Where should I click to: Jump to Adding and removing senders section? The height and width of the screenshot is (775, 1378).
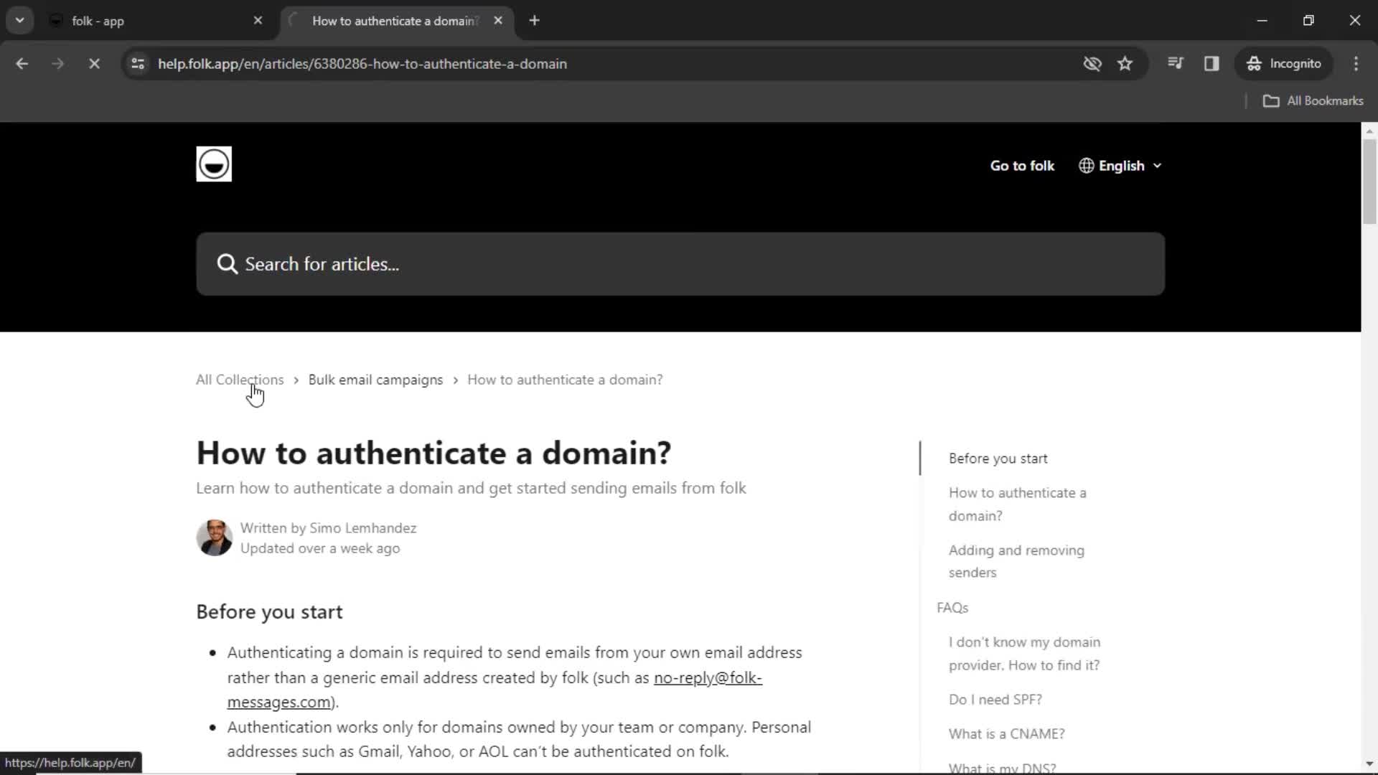tap(1016, 561)
